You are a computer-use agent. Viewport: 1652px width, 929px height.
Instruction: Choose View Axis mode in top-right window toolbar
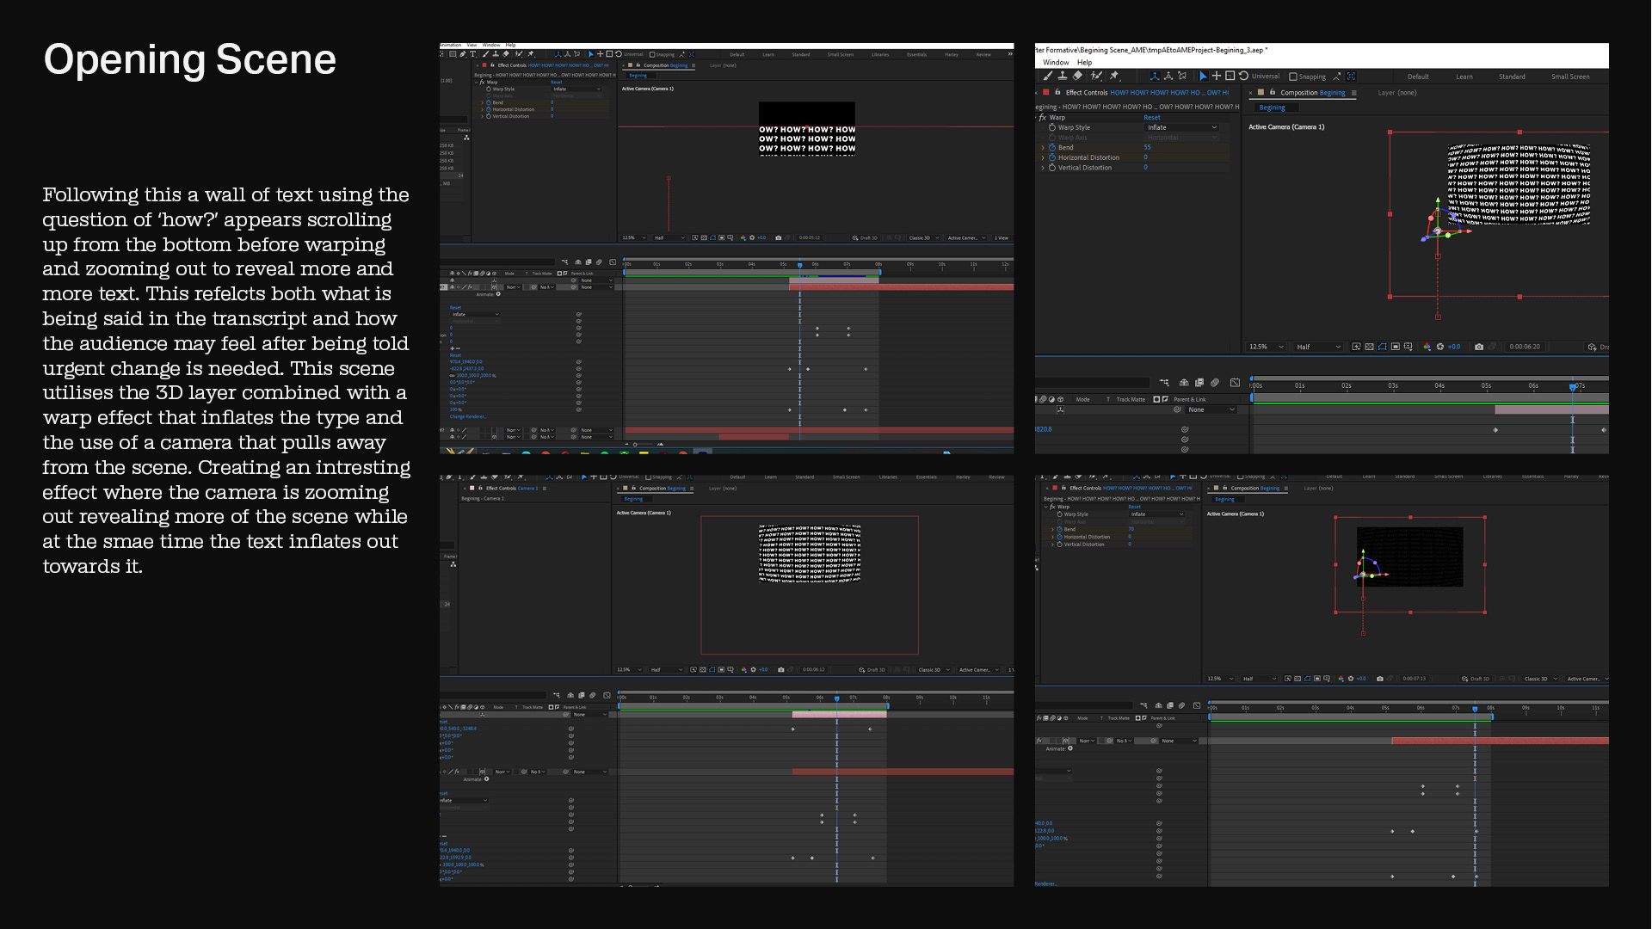tap(1182, 76)
